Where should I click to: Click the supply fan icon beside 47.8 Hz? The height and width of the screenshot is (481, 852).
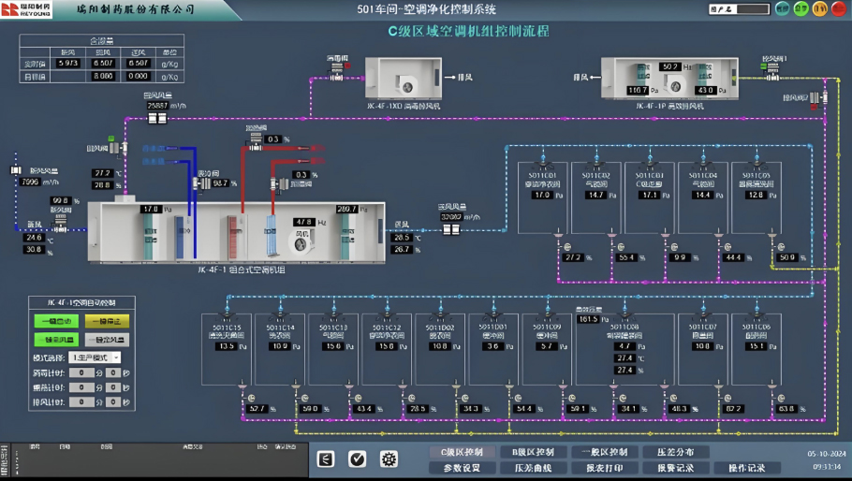[301, 242]
